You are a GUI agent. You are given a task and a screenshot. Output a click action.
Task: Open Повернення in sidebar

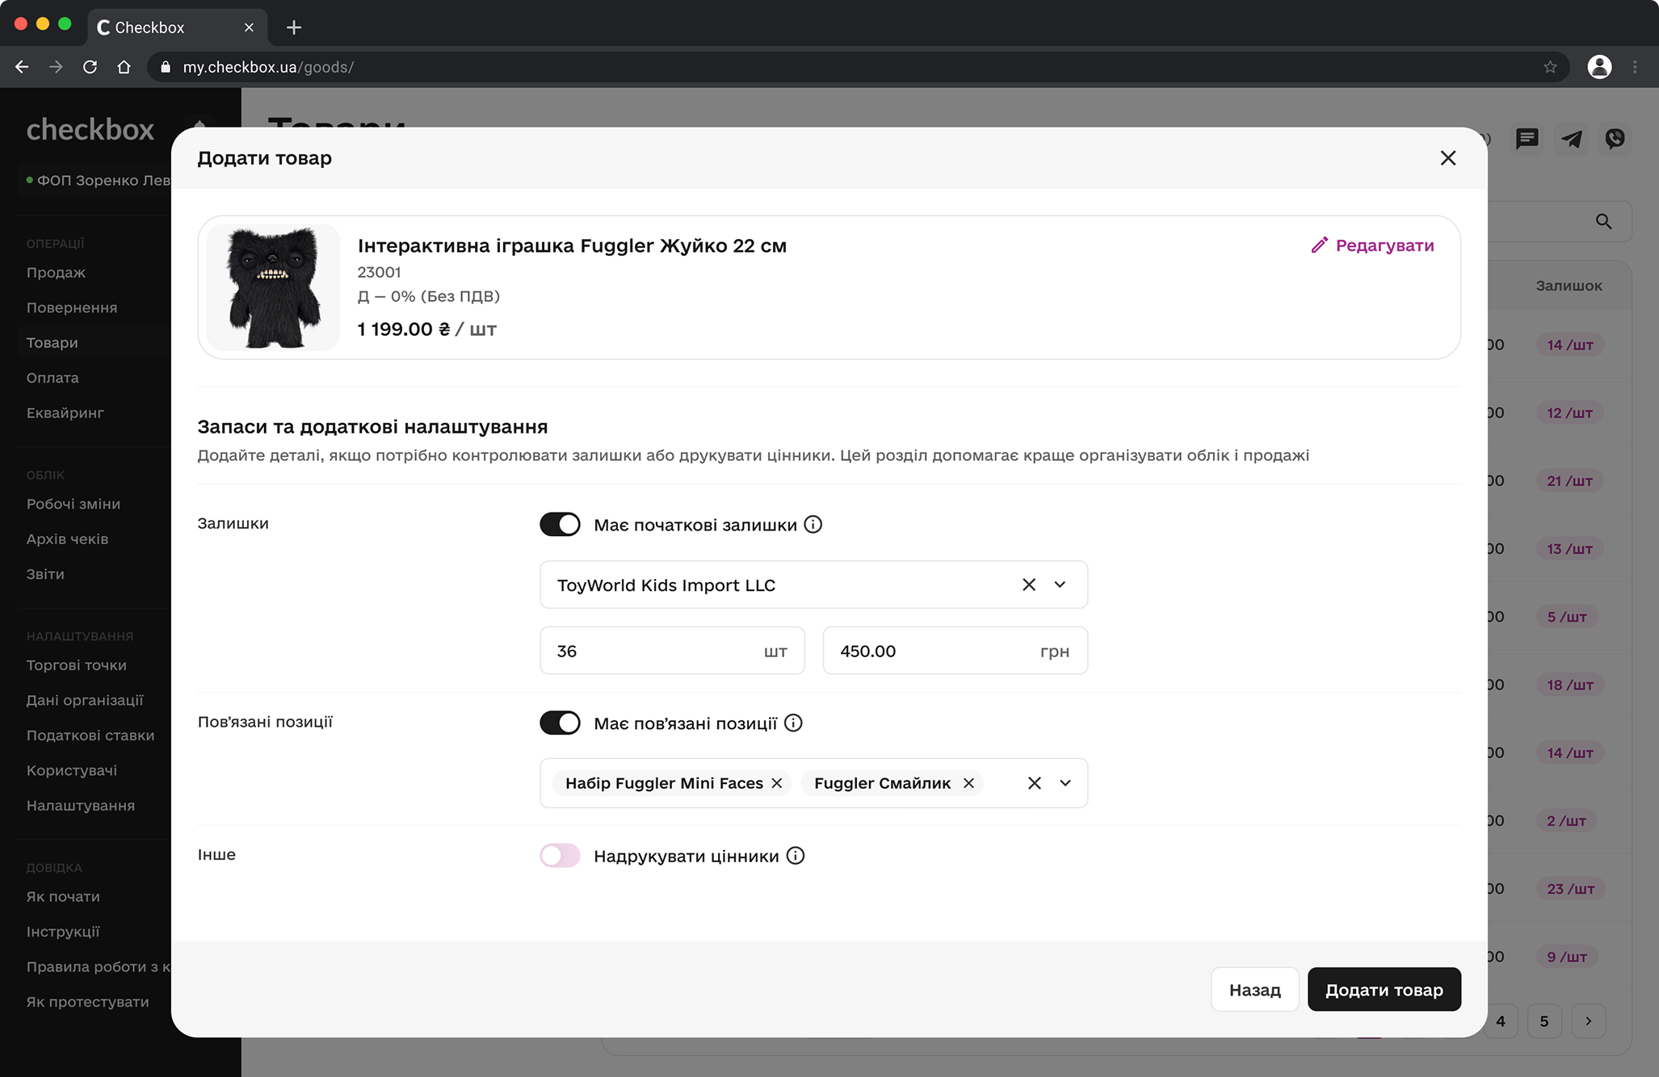72,308
